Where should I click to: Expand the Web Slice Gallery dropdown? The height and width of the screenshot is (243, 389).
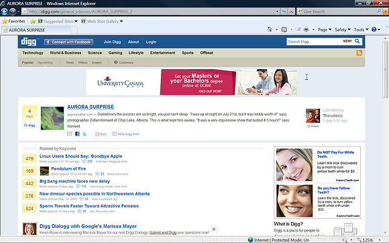[x=121, y=21]
